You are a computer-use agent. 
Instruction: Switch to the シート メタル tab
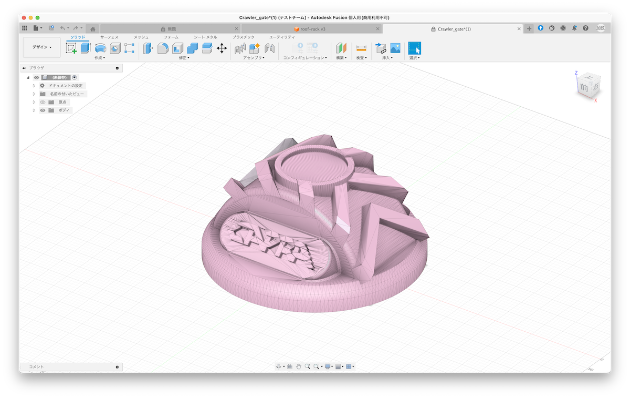(205, 37)
